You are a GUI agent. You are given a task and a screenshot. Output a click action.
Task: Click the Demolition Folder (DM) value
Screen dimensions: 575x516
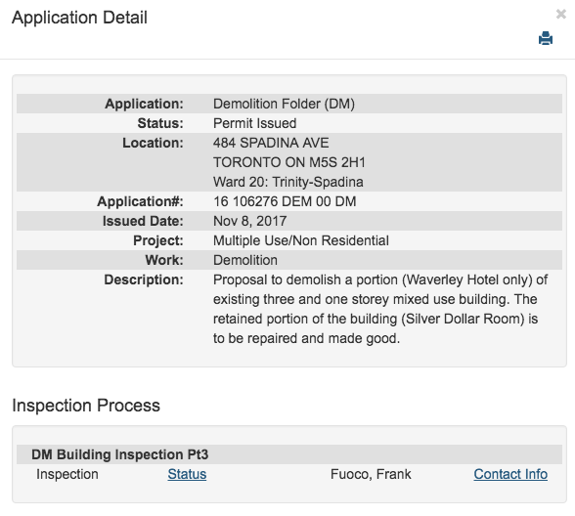284,104
